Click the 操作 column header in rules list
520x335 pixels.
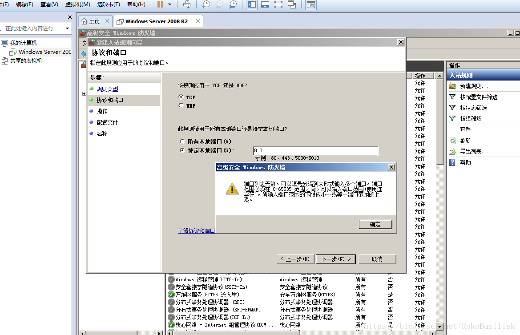[x=423, y=76]
